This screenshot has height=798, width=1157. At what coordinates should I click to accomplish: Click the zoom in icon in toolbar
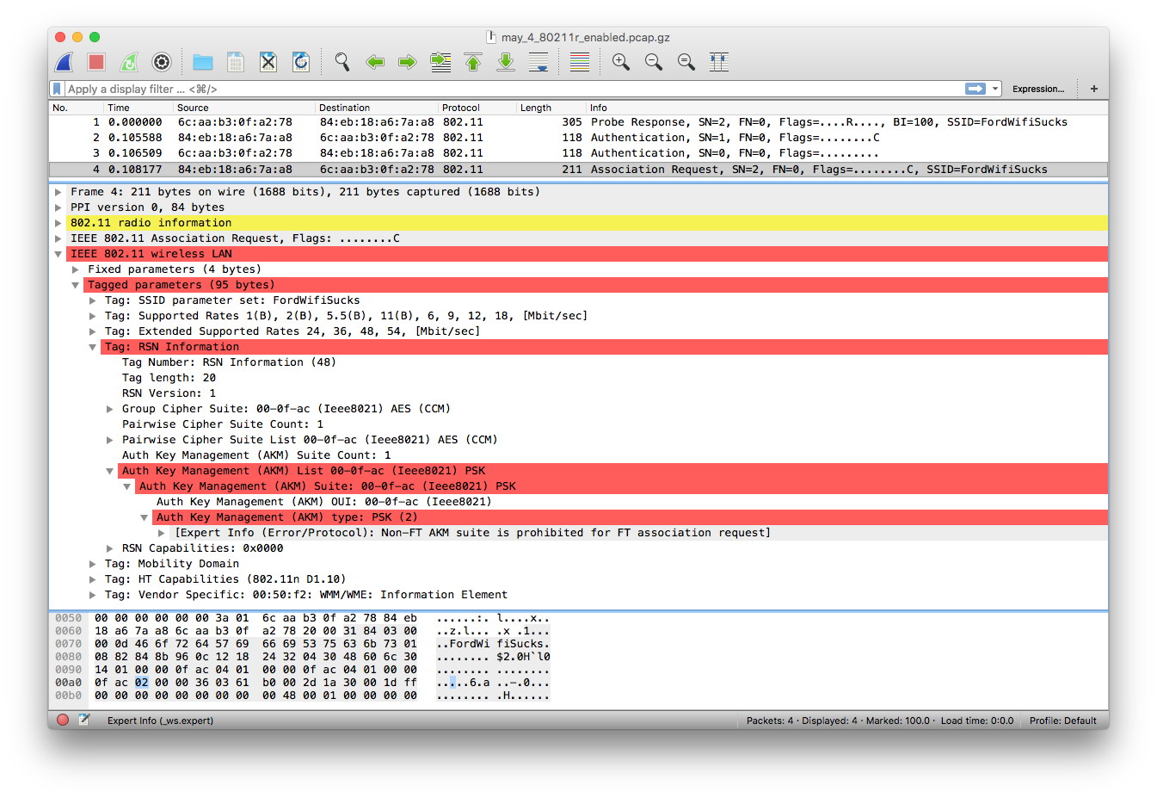(620, 62)
